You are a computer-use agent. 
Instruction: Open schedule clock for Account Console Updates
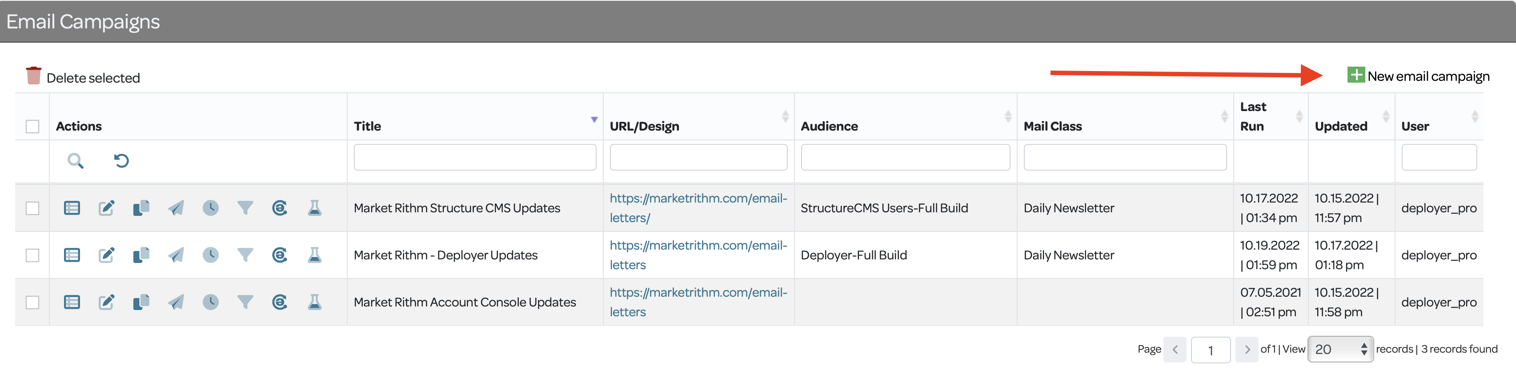pos(211,302)
